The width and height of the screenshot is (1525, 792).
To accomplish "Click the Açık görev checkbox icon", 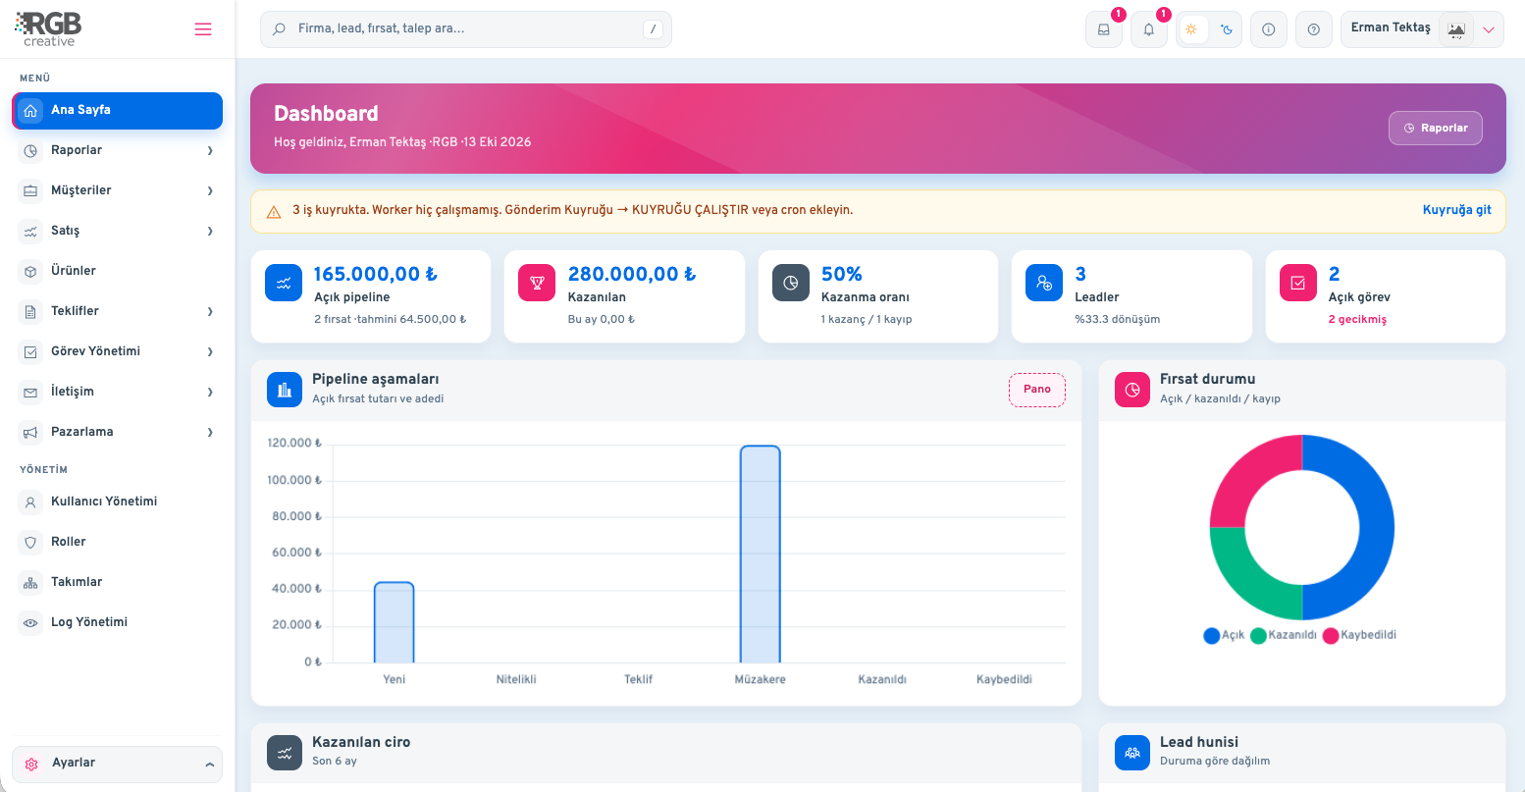I will (x=1298, y=283).
